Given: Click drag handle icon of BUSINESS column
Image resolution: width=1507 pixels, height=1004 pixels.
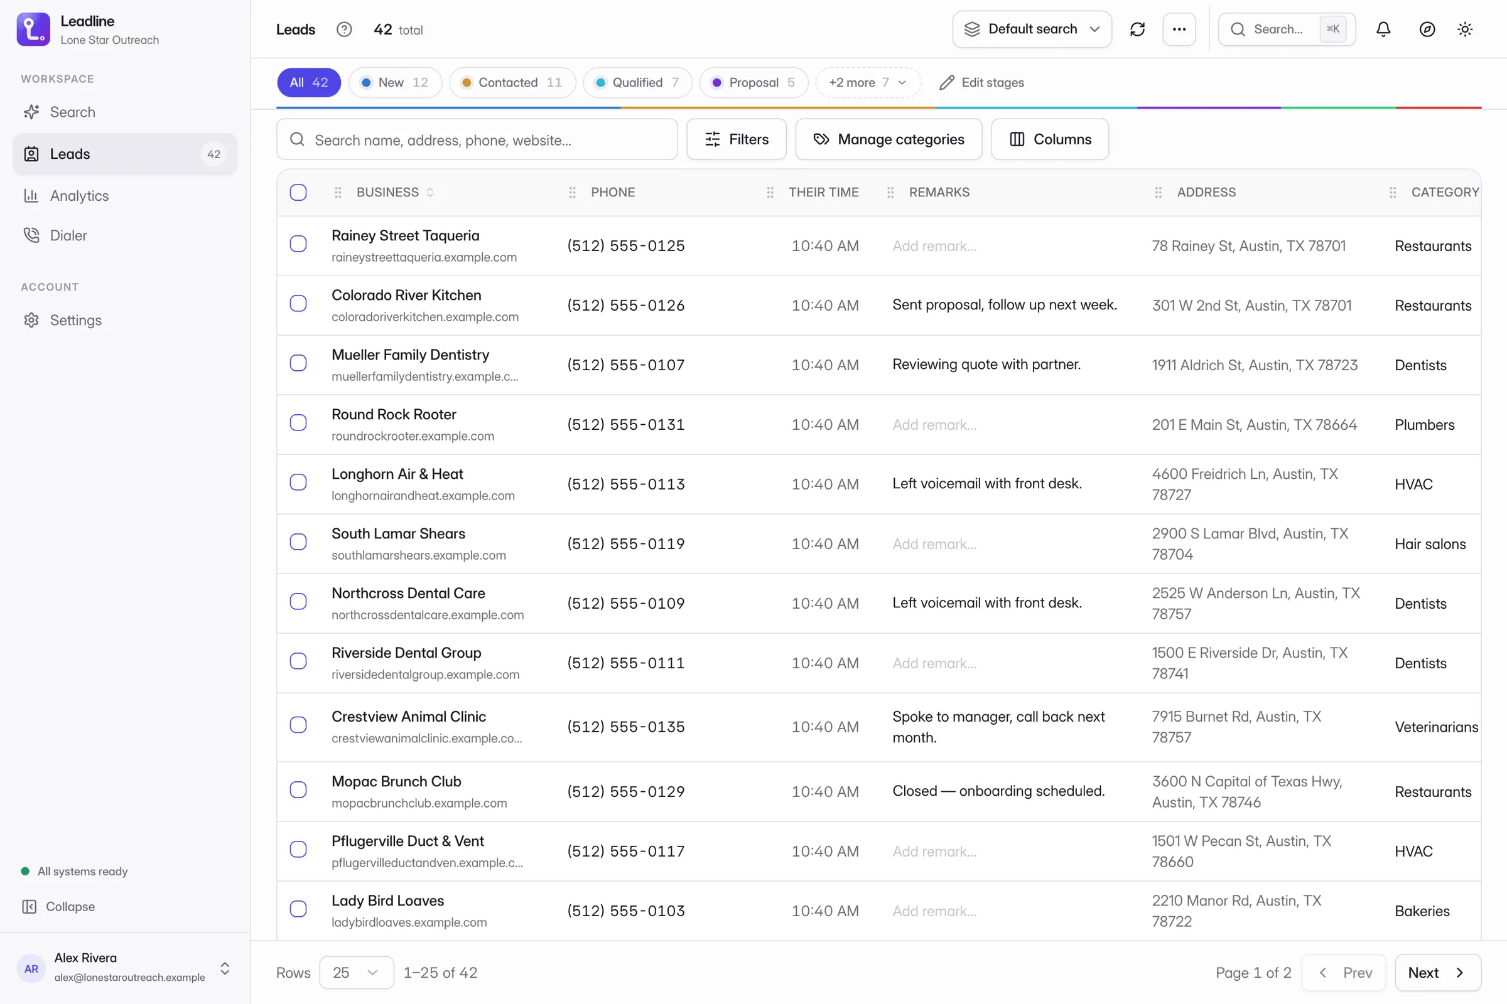Looking at the screenshot, I should tap(338, 192).
